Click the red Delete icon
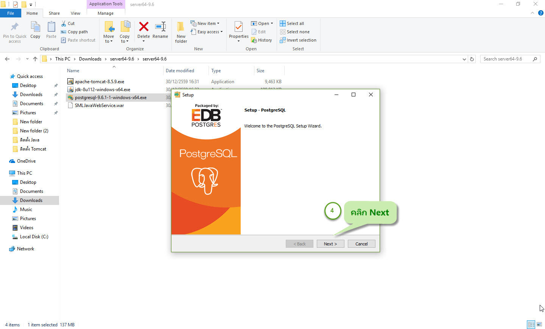The height and width of the screenshot is (329, 545). [x=143, y=26]
